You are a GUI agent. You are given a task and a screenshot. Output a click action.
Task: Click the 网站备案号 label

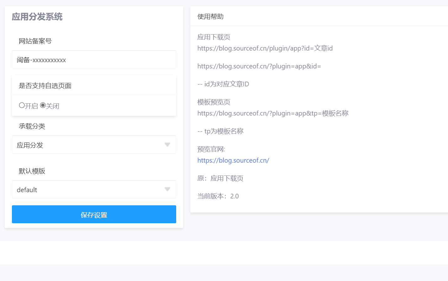click(x=35, y=41)
